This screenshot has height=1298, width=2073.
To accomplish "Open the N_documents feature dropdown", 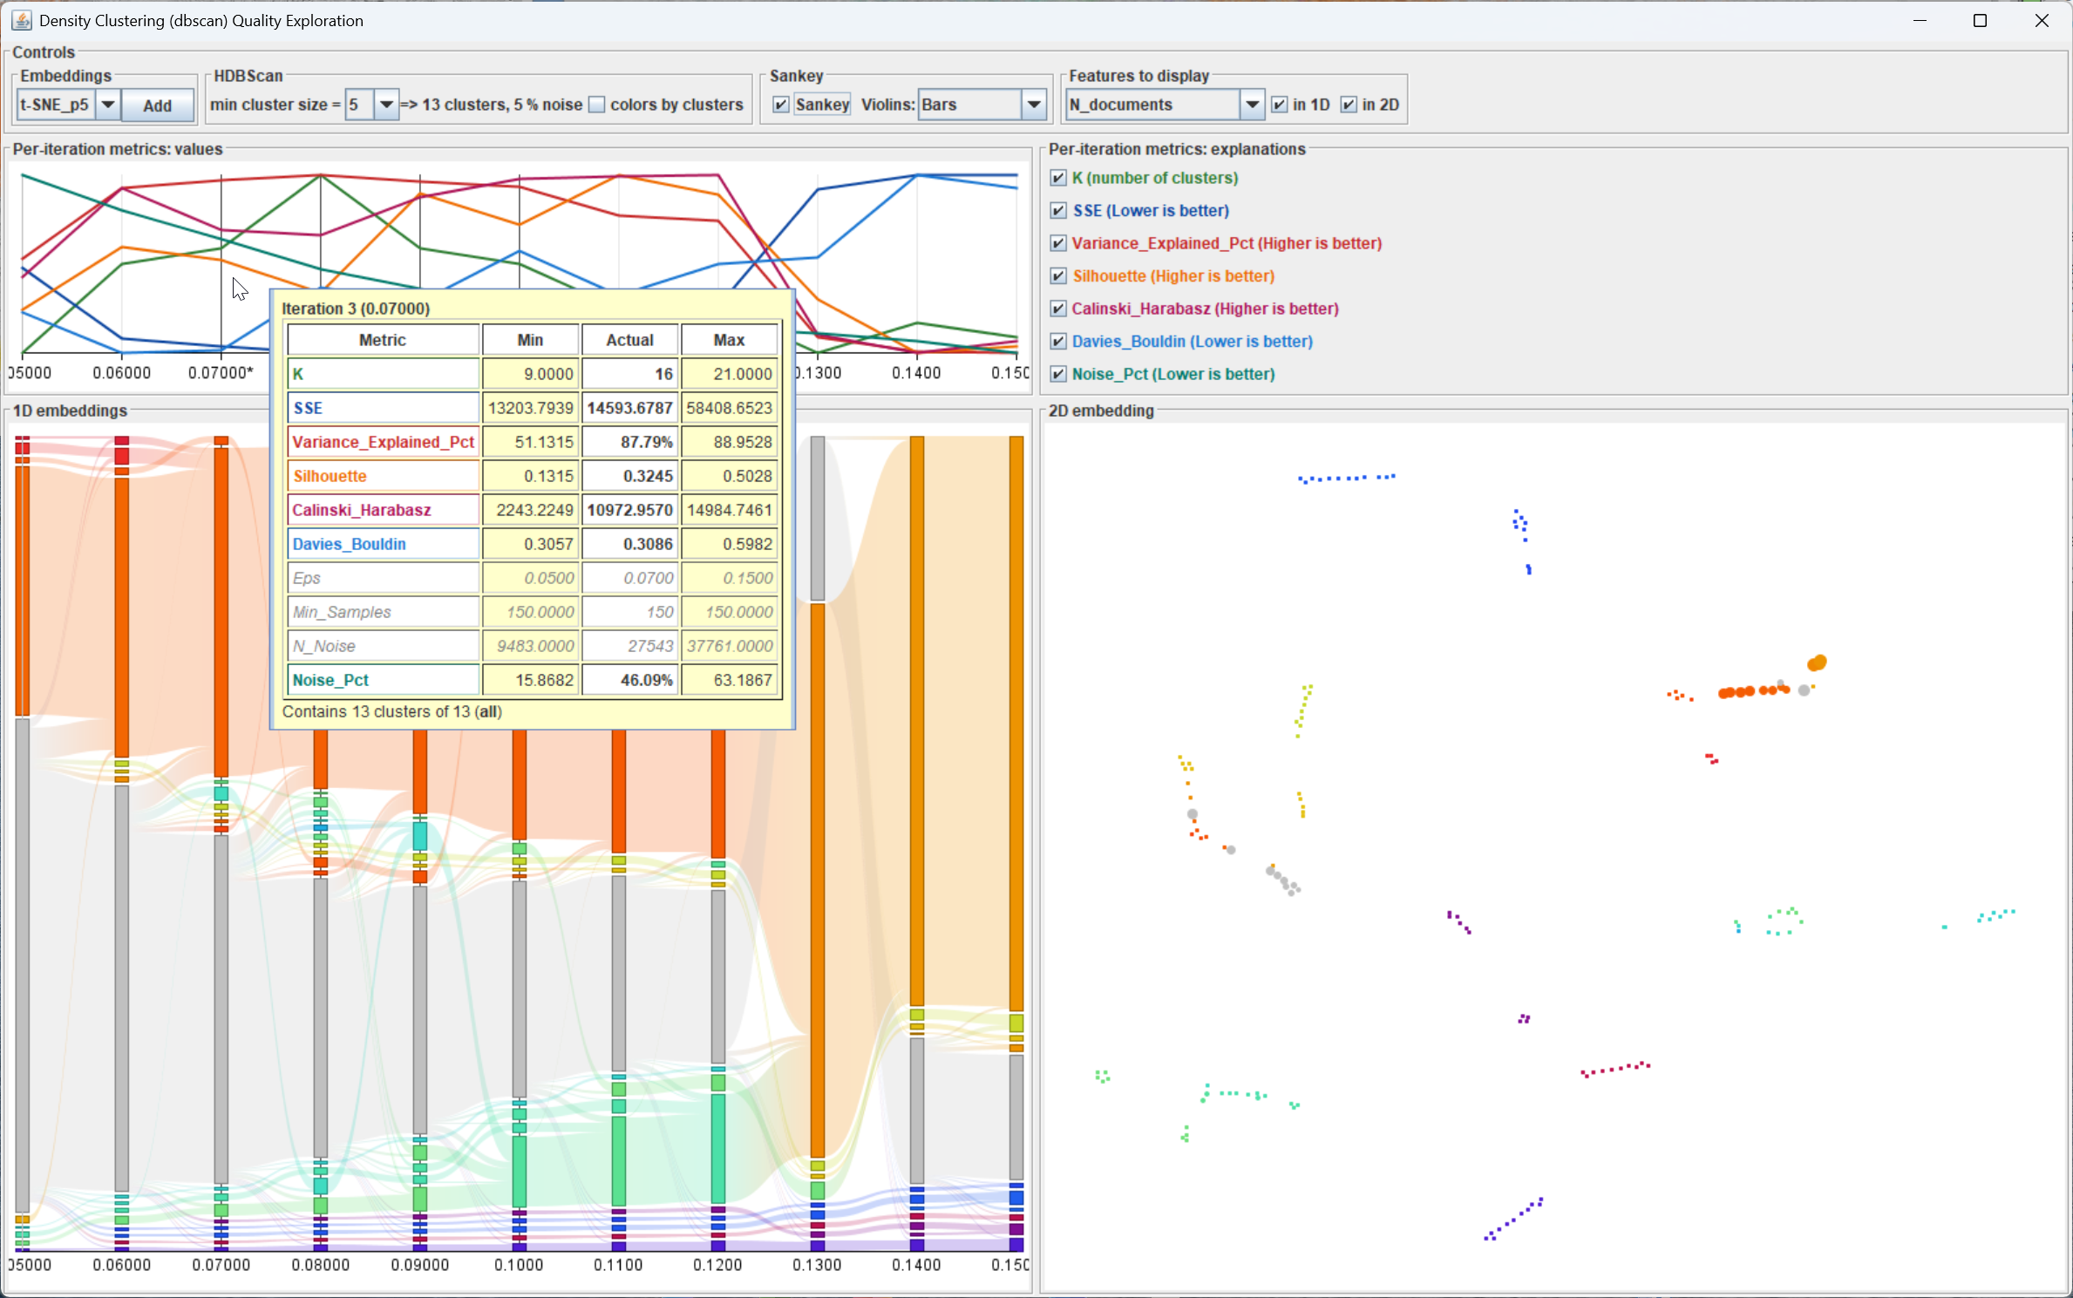I will click(1252, 105).
